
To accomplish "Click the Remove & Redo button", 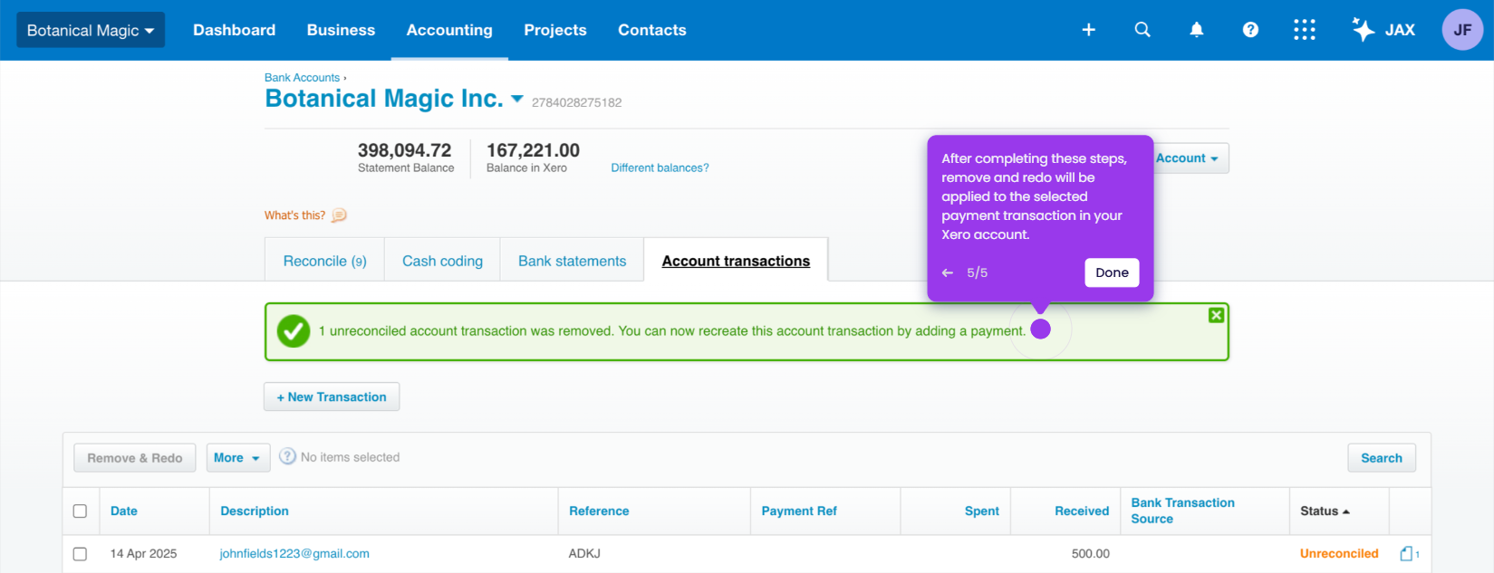I will 135,458.
